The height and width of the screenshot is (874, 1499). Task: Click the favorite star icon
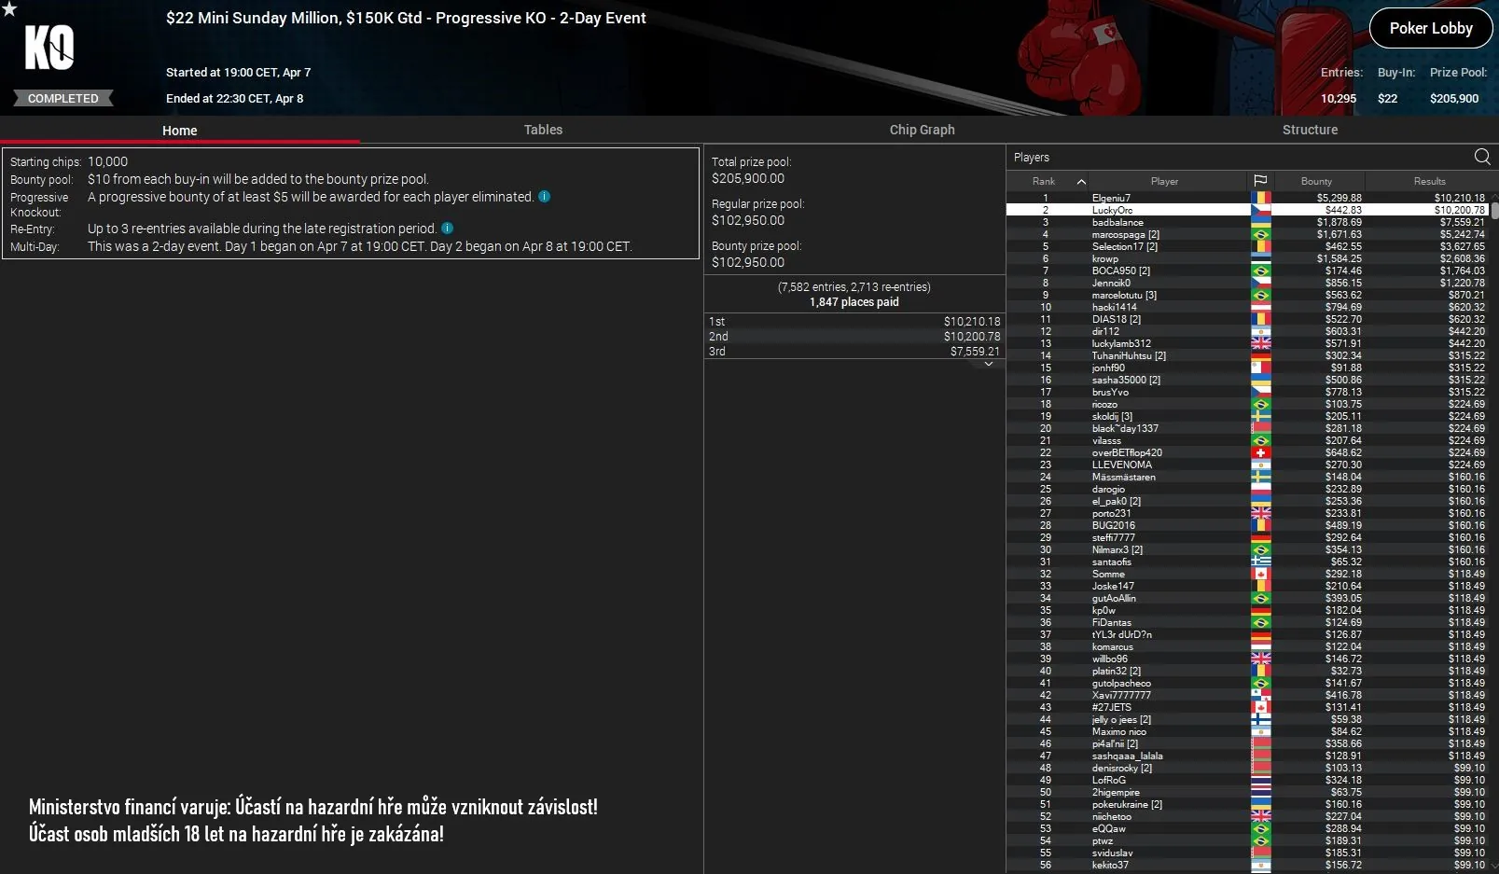8,9
